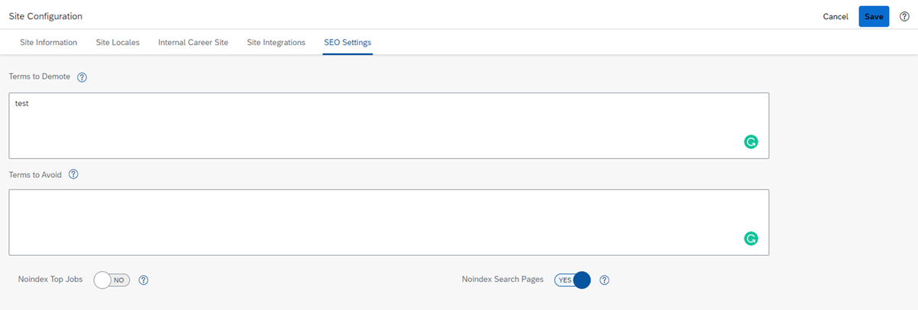Enable the Noindex Top Jobs switch
The image size is (918, 310).
tap(112, 280)
